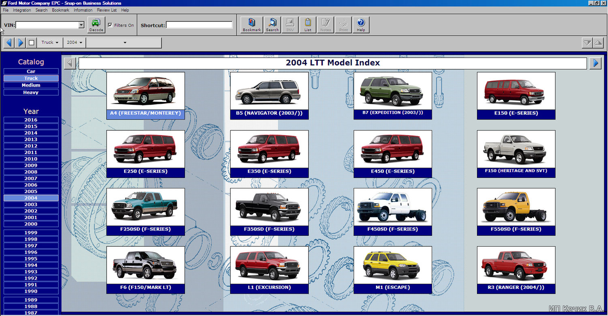Select year 1989

point(31,300)
